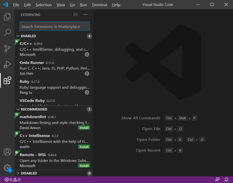Image resolution: width=233 pixels, height=183 pixels.
Task: Open the Go menu
Action: pos(72,5)
